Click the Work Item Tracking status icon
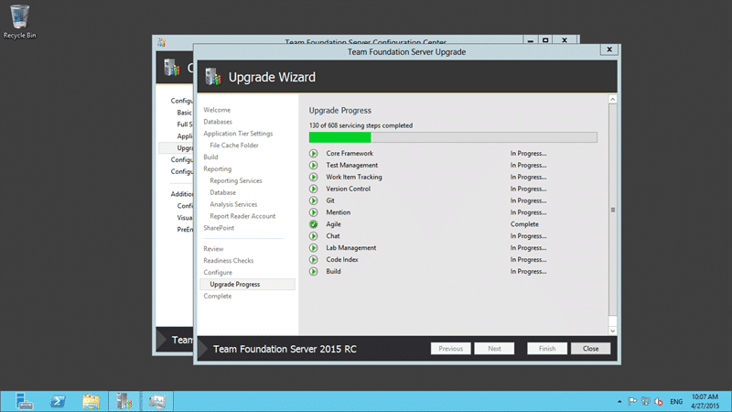 tap(313, 177)
